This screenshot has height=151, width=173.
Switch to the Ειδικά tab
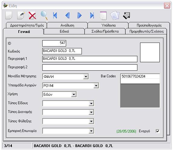64,31
